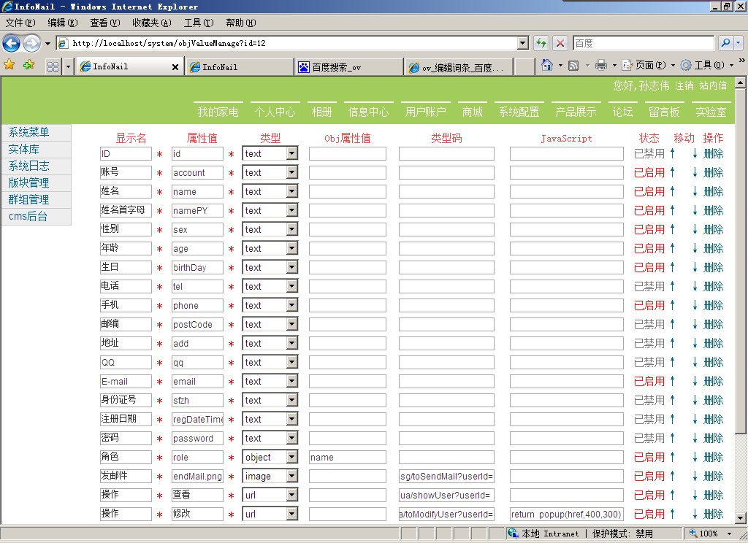Click the Refresh page icon

coord(541,42)
